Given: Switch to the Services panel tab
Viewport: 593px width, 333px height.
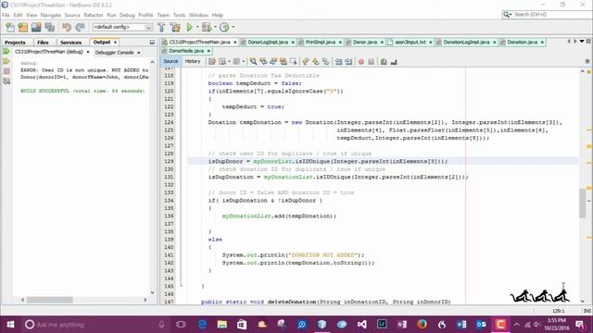Looking at the screenshot, I should [x=70, y=43].
